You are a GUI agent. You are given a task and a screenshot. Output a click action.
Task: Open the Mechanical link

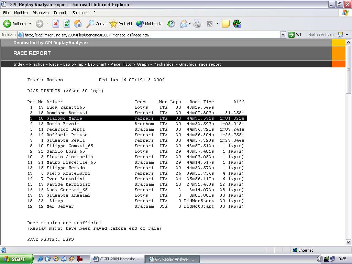[164, 64]
